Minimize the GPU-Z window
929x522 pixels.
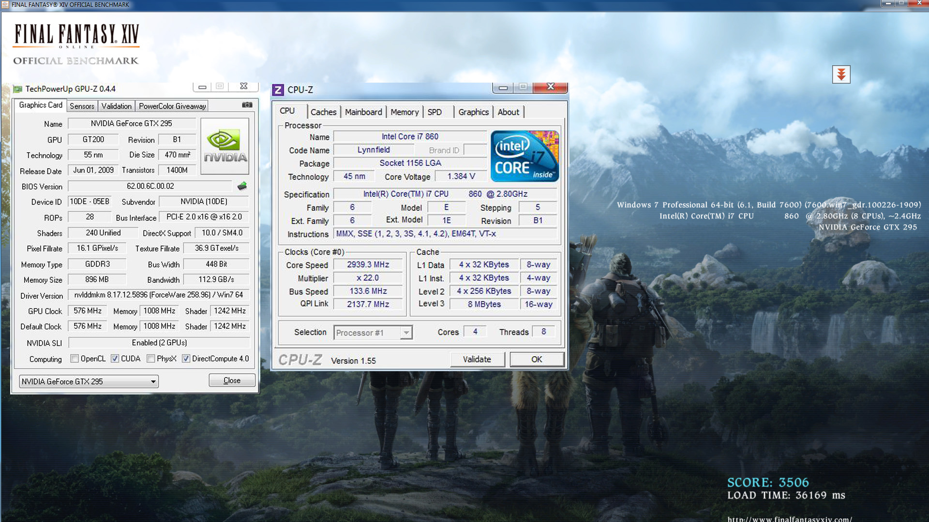coord(202,87)
